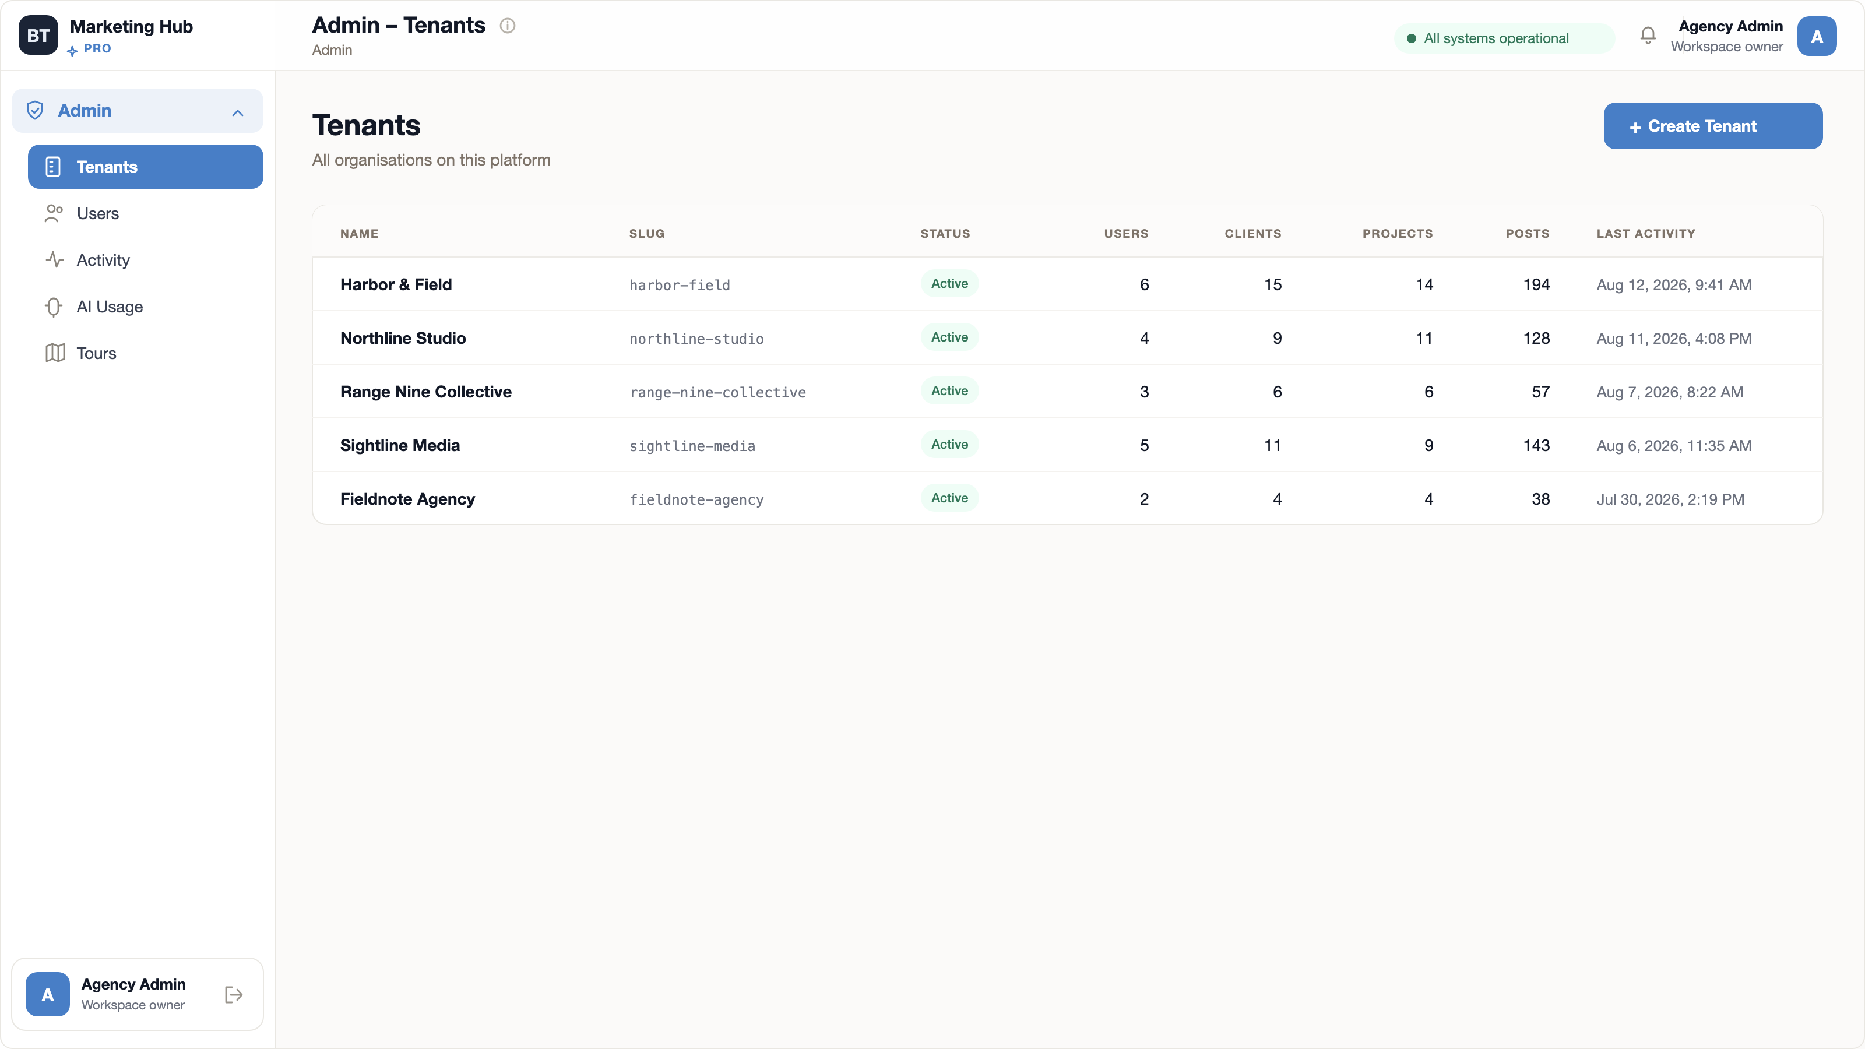Click the Users people icon

(54, 213)
